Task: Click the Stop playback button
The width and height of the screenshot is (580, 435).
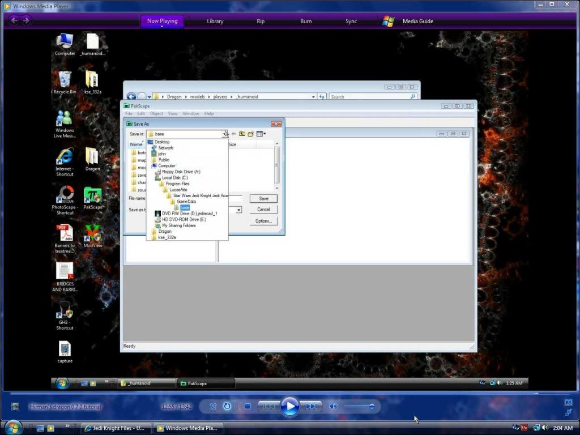Action: point(248,406)
